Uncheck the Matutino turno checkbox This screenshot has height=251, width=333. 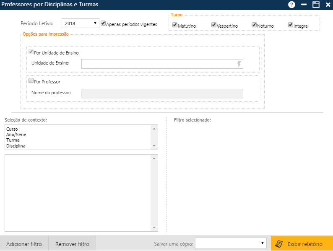pyautogui.click(x=175, y=25)
